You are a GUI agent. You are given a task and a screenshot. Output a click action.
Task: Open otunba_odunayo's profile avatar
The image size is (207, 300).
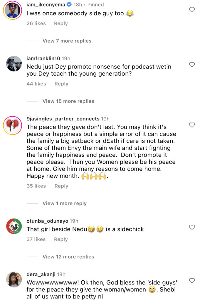click(14, 226)
